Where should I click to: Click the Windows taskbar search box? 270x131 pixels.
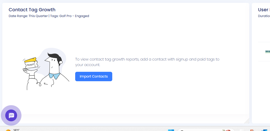coord(200,130)
